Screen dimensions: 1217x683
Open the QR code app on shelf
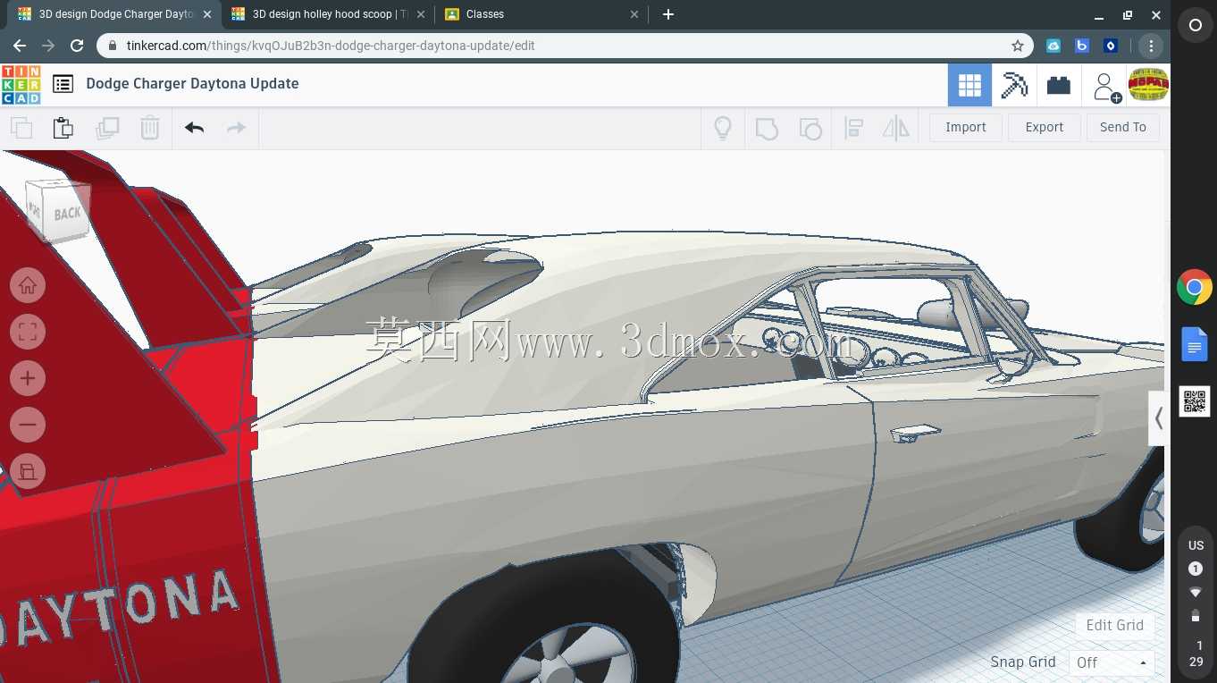click(1194, 401)
